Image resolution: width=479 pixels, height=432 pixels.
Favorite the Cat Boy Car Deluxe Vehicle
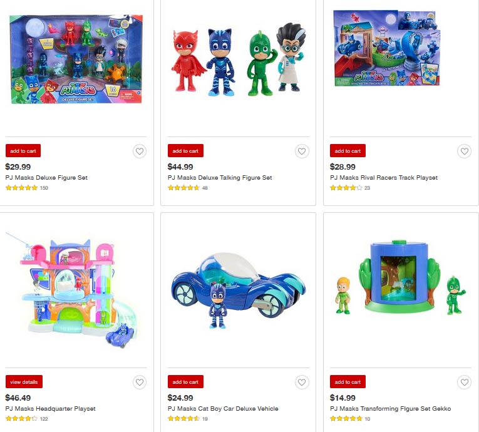pyautogui.click(x=302, y=382)
